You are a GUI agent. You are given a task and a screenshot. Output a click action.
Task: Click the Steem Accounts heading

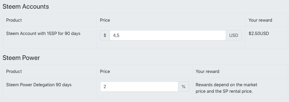[x=26, y=7]
